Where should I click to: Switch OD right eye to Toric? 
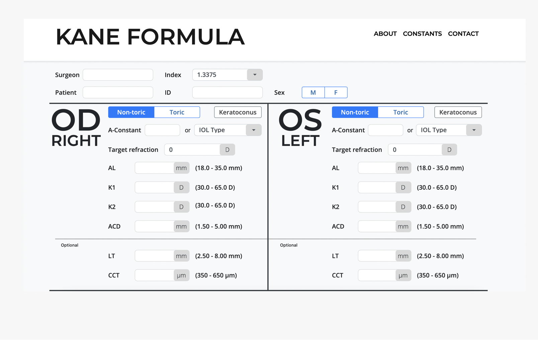click(x=177, y=112)
